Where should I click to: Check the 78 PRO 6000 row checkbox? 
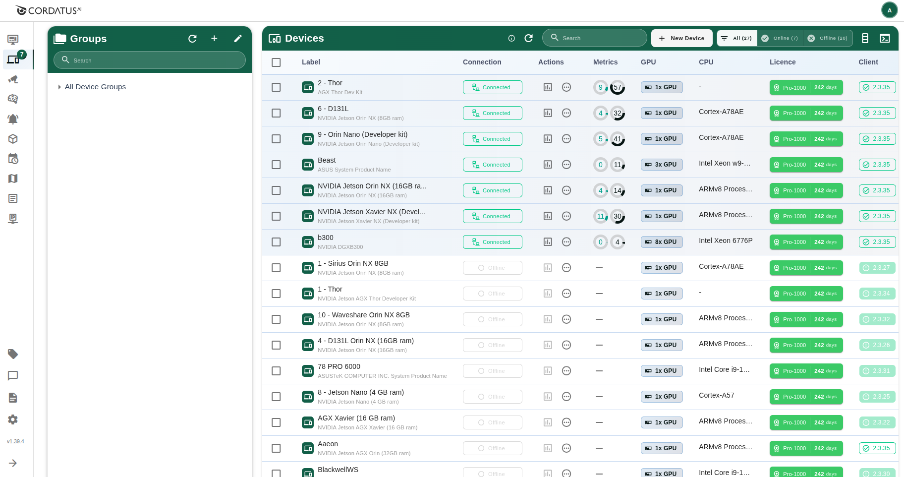(276, 371)
